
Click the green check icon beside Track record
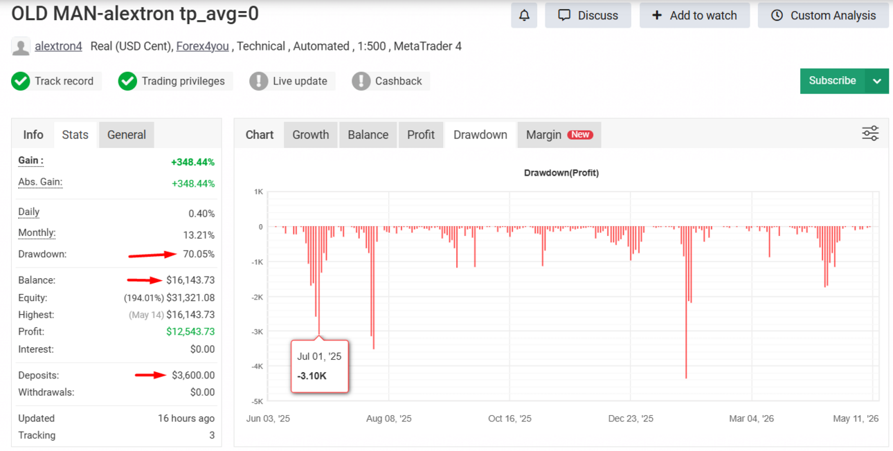click(x=20, y=81)
